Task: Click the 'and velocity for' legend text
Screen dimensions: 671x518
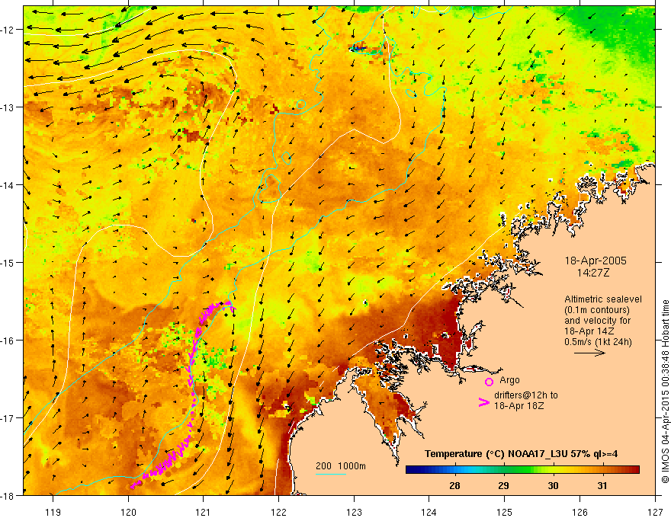Action: (x=597, y=321)
